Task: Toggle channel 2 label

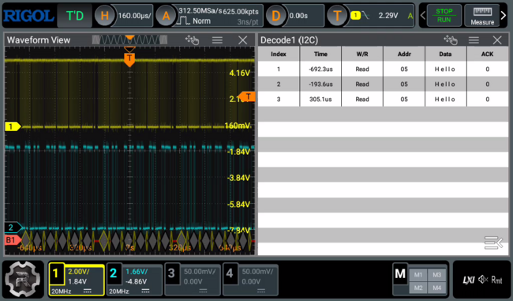Action: coord(114,273)
